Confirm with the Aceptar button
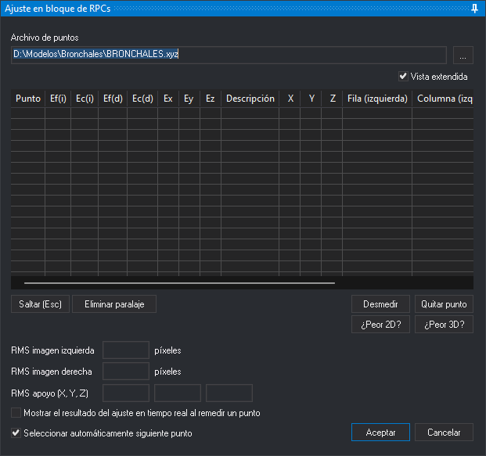The width and height of the screenshot is (486, 456). (380, 433)
